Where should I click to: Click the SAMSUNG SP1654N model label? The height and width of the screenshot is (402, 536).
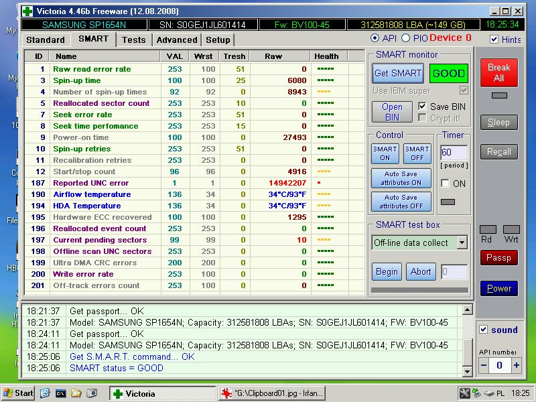(x=84, y=25)
